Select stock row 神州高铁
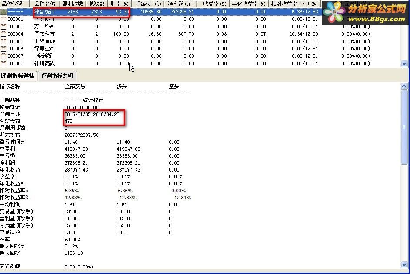This screenshot has height=274, width=410. (x=200, y=63)
